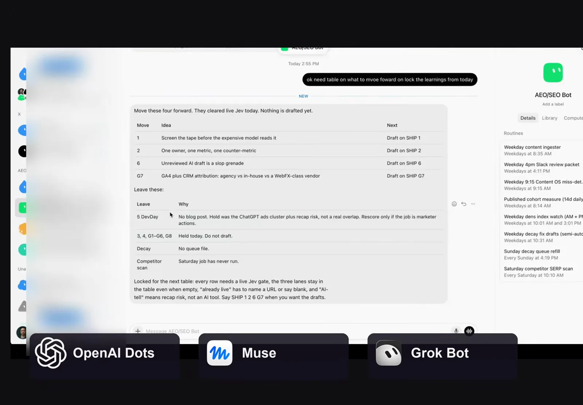Click the user's sent message bubble about the table
583x405 pixels.
click(390, 80)
